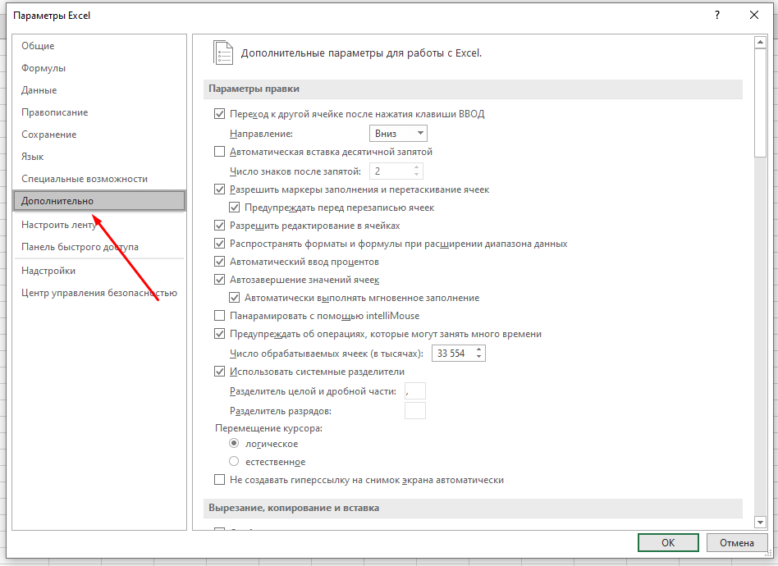Image resolution: width=778 pixels, height=566 pixels.
Task: Toggle Переход к другой ячейке после ВВОД
Action: click(x=219, y=113)
